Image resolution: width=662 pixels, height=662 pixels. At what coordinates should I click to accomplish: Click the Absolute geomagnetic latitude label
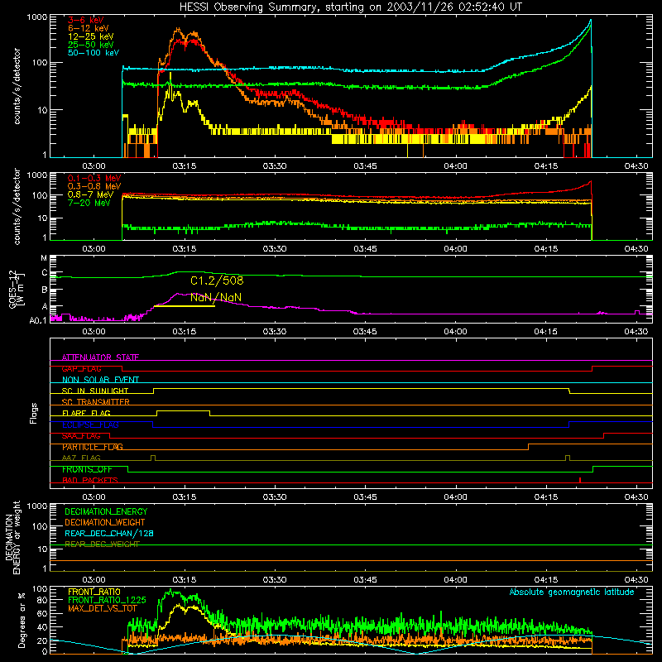click(x=572, y=592)
